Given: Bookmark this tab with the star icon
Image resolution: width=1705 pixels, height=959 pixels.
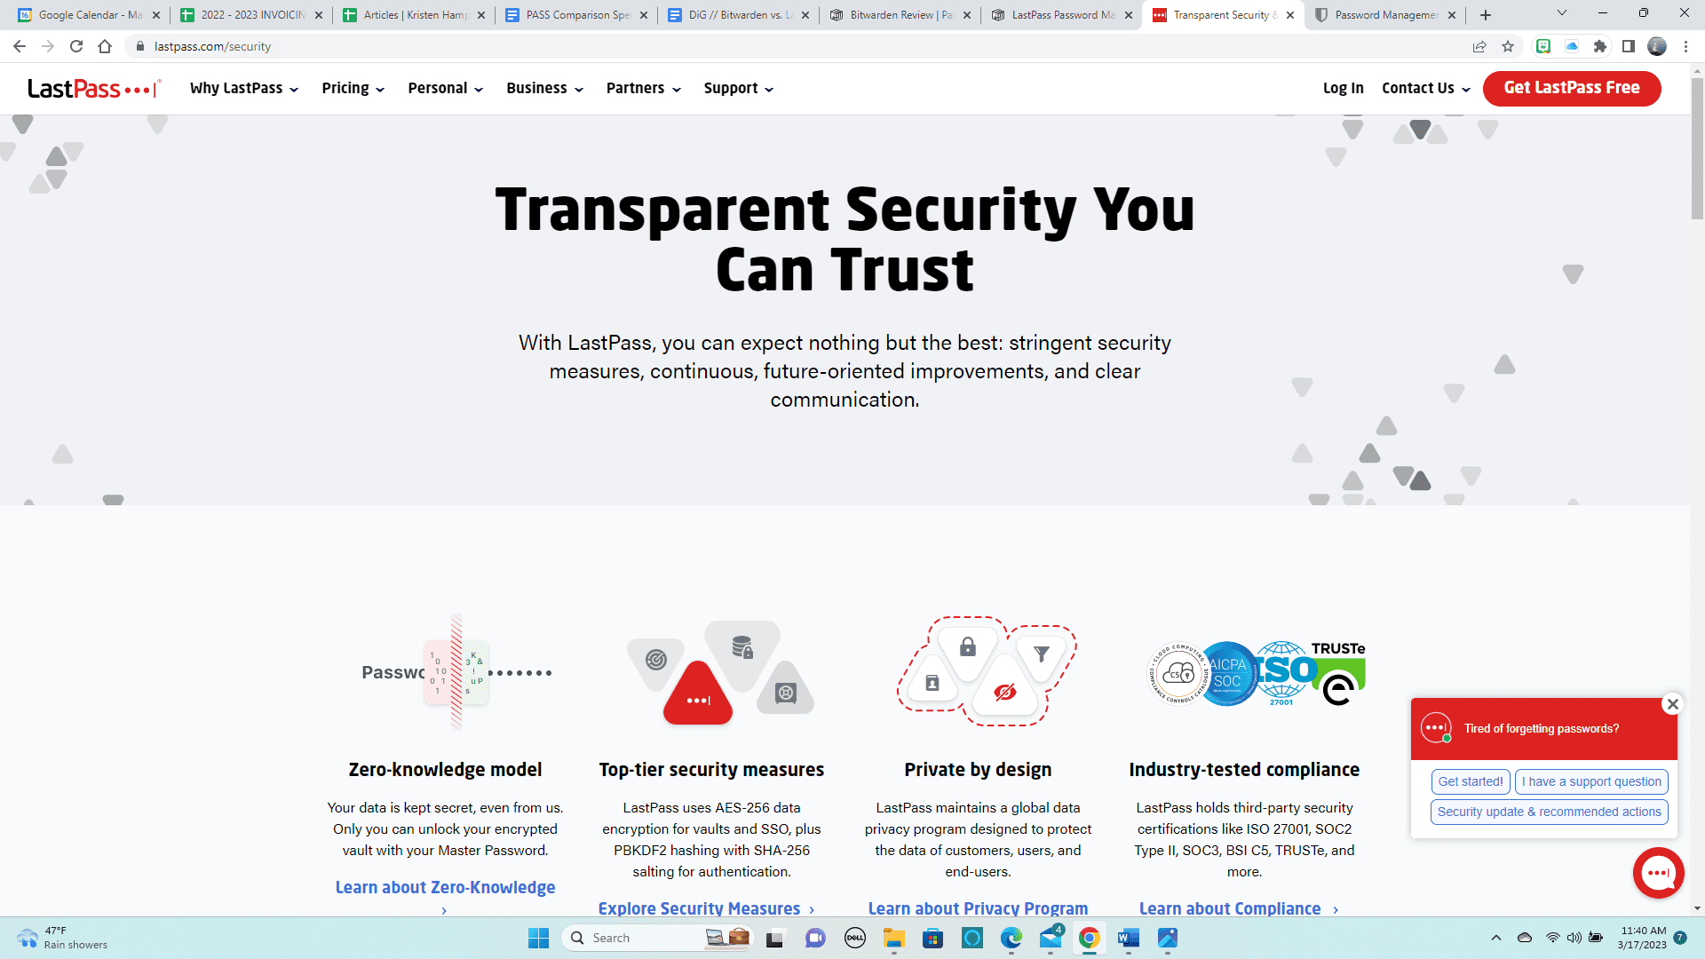Looking at the screenshot, I should pyautogui.click(x=1508, y=46).
